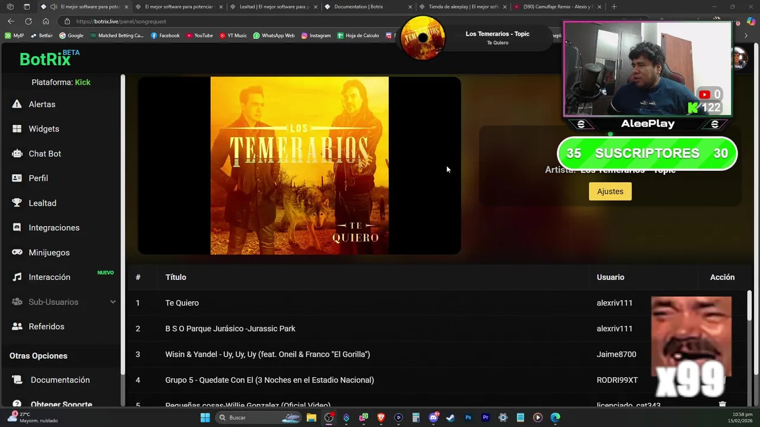
Task: Expand the Sub-Usuarios chevron
Action: pyautogui.click(x=113, y=302)
